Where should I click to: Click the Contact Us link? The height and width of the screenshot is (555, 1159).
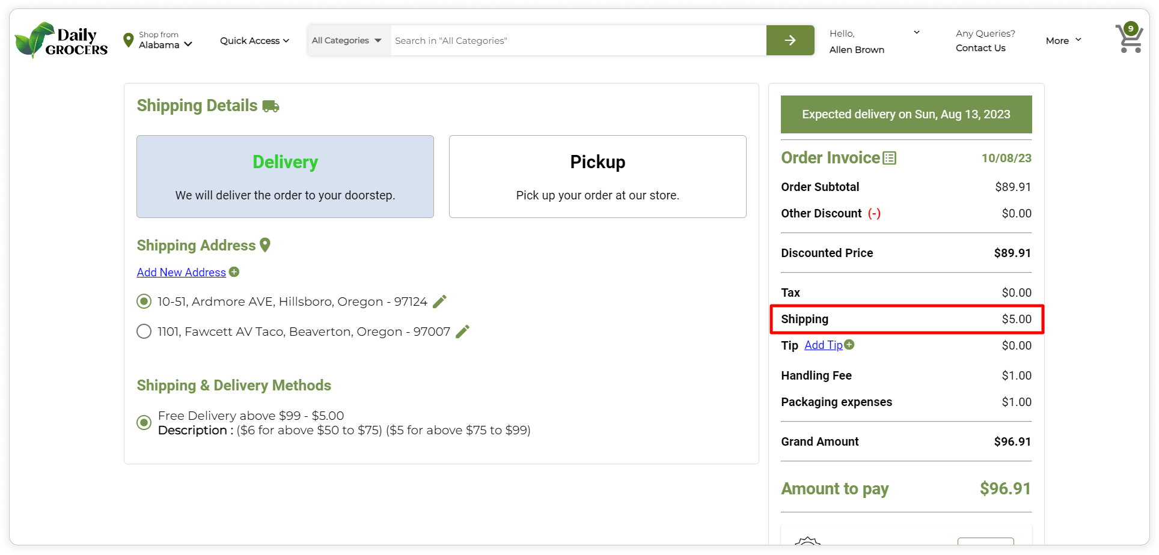click(x=980, y=48)
